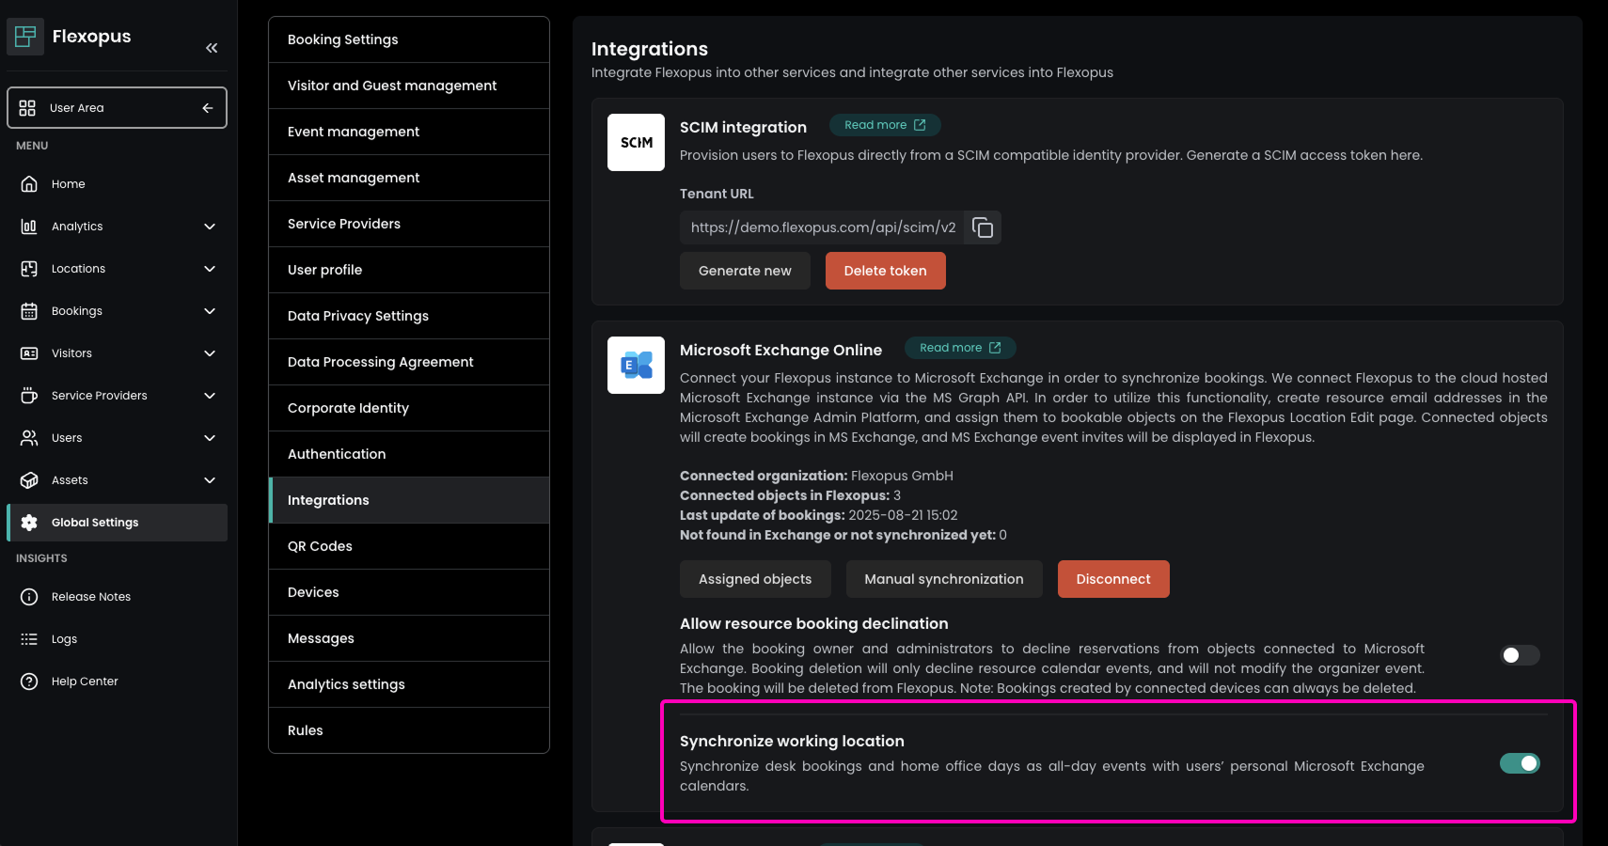Click the Global Settings gear icon
This screenshot has width=1608, height=846.
click(29, 523)
